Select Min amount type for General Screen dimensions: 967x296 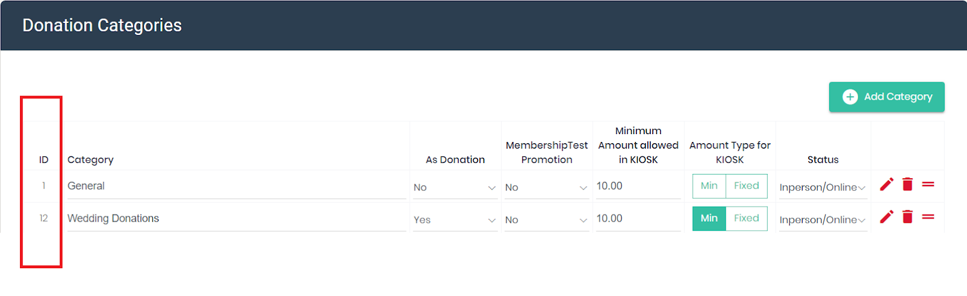pos(709,186)
